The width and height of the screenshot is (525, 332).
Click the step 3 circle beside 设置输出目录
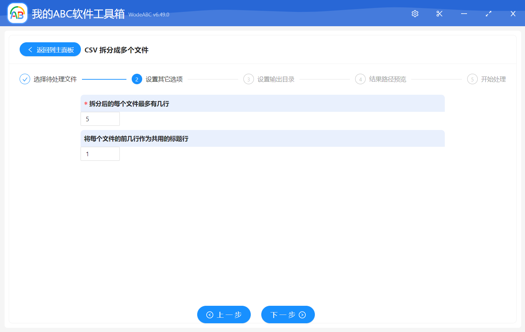pos(249,79)
